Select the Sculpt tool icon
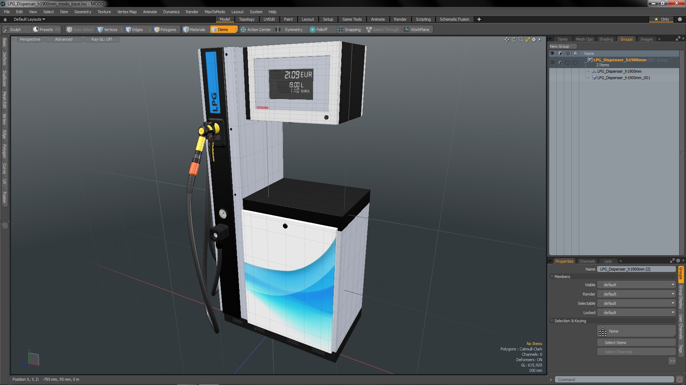686x385 pixels. click(x=6, y=30)
